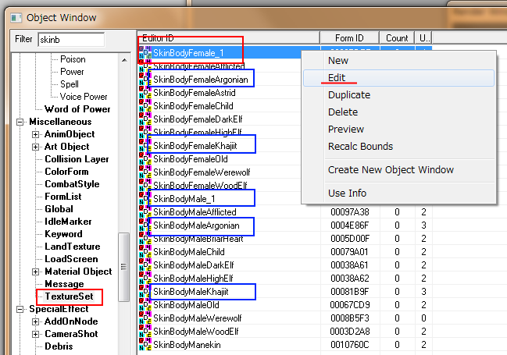Image resolution: width=507 pixels, height=355 pixels.
Task: Expand the Art Object tree node
Action: 36,147
